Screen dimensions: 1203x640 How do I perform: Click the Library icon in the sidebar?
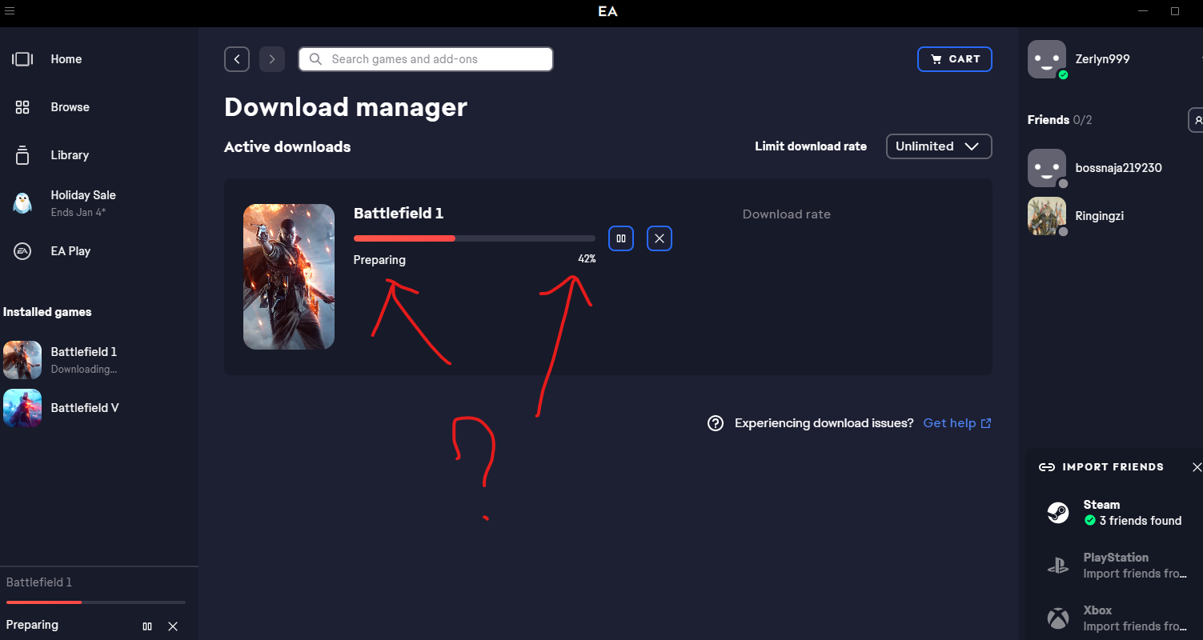[22, 155]
